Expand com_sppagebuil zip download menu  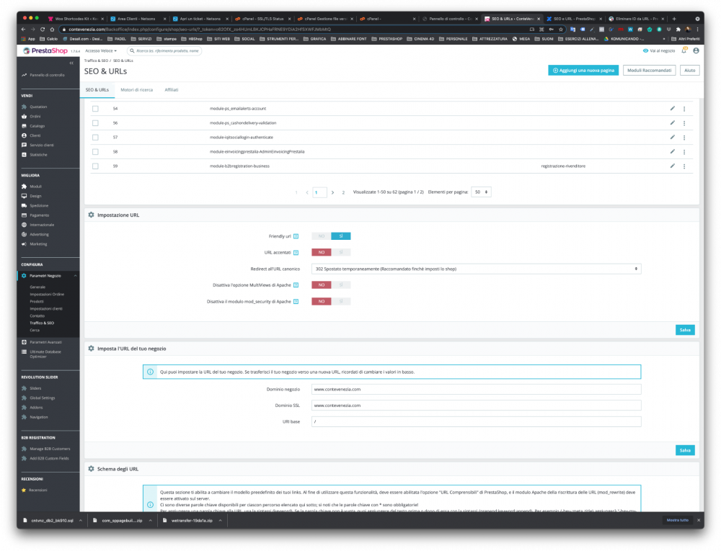[151, 520]
